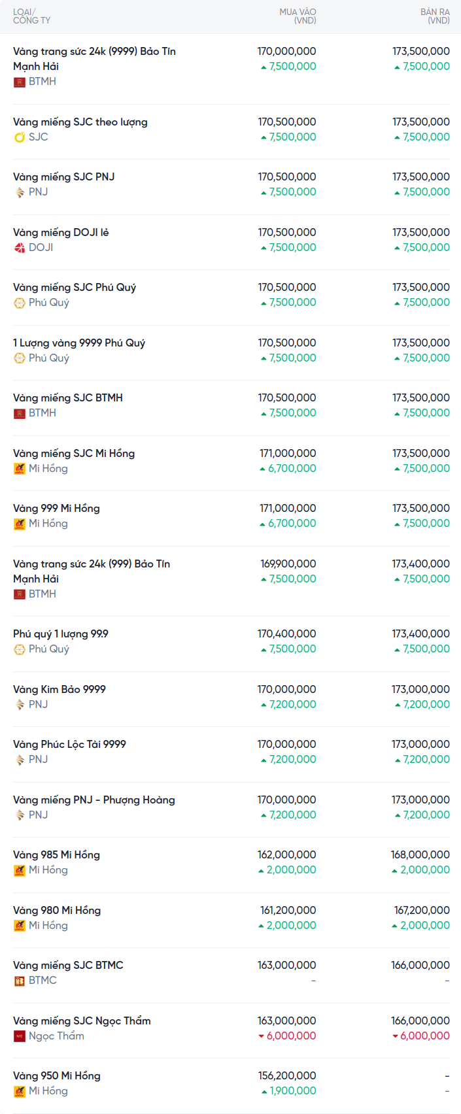Open Vàng Phúc Lộc Tài 9999 entry

tap(69, 745)
